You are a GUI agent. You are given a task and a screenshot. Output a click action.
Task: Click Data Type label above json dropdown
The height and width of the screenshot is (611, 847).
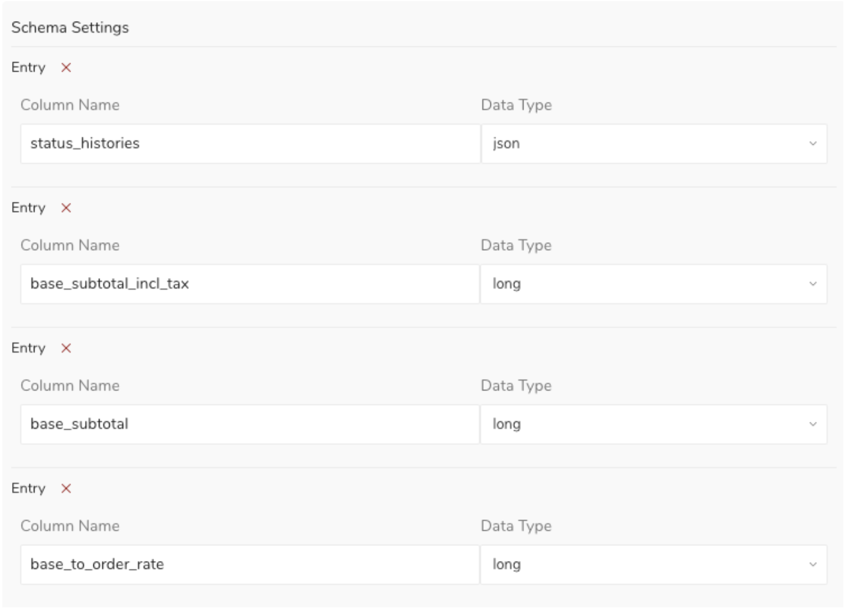[x=516, y=105]
